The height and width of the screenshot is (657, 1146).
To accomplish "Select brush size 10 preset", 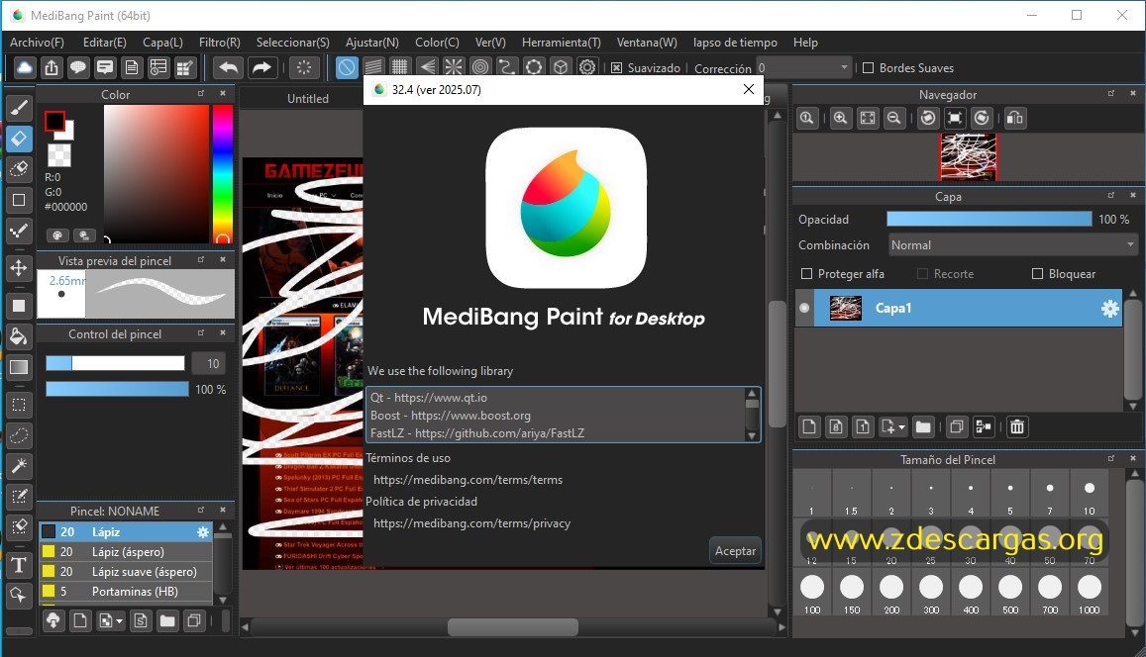I will point(1089,494).
